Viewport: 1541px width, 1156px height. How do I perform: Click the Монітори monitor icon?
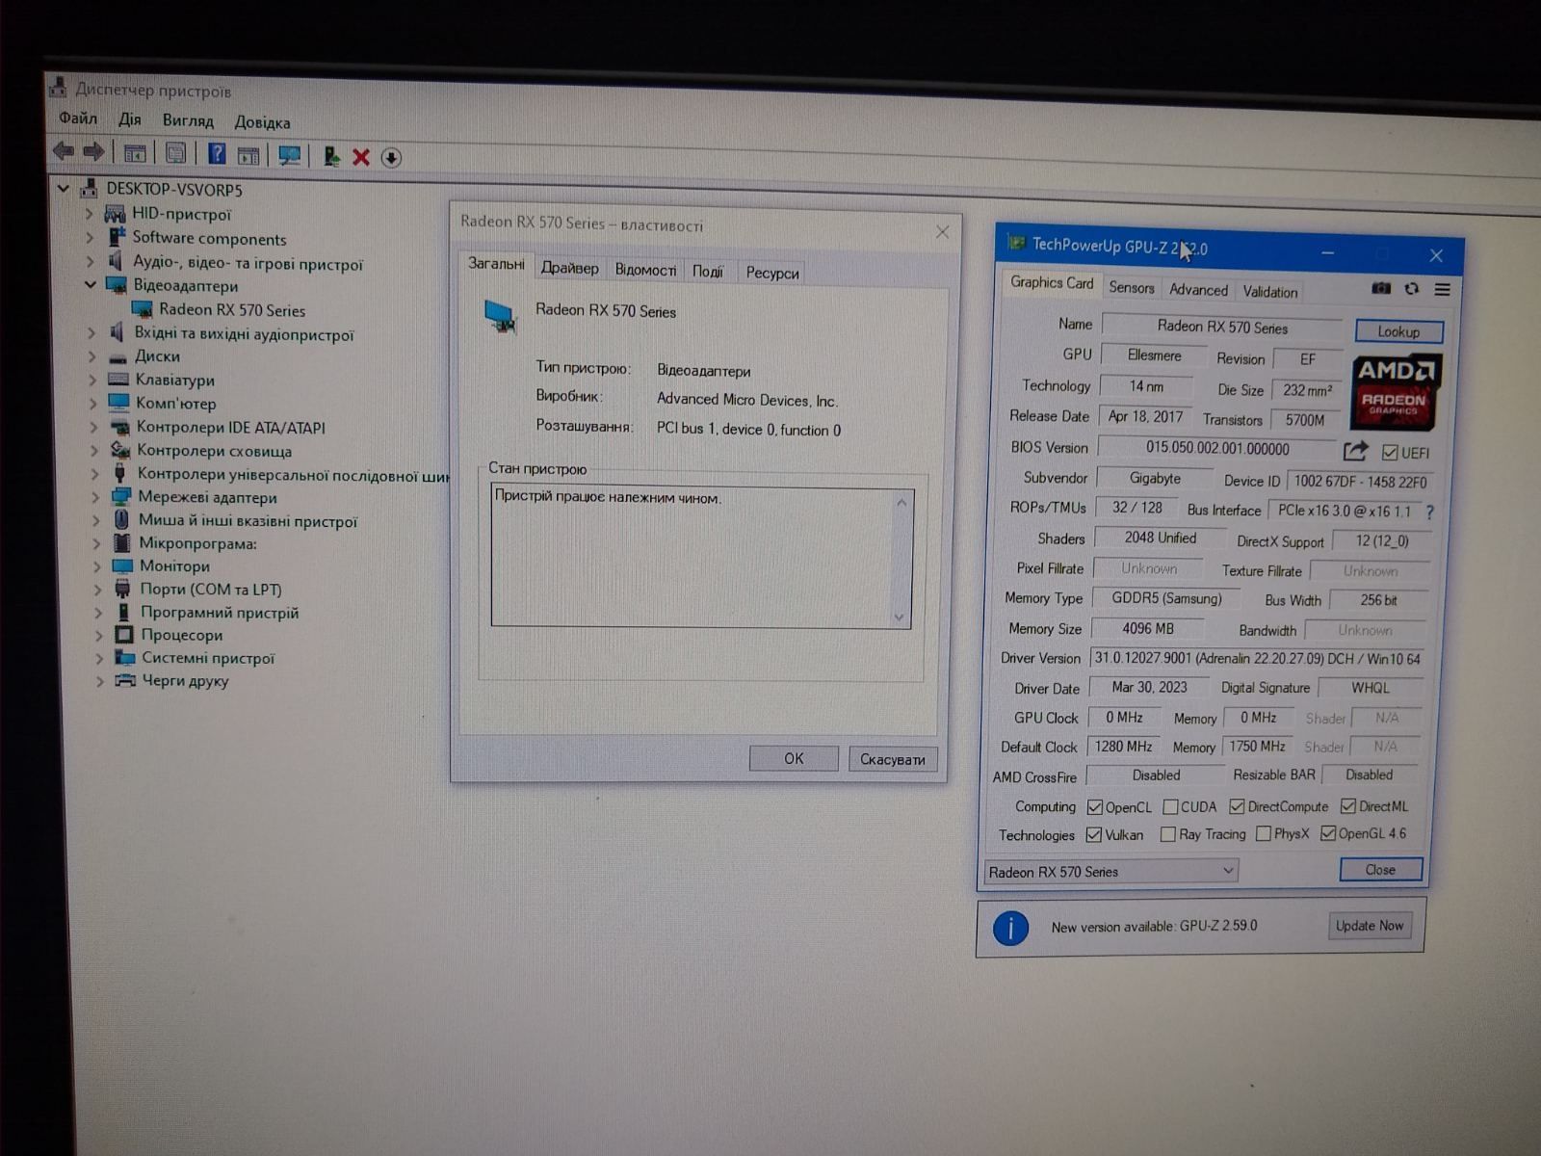[x=122, y=565]
